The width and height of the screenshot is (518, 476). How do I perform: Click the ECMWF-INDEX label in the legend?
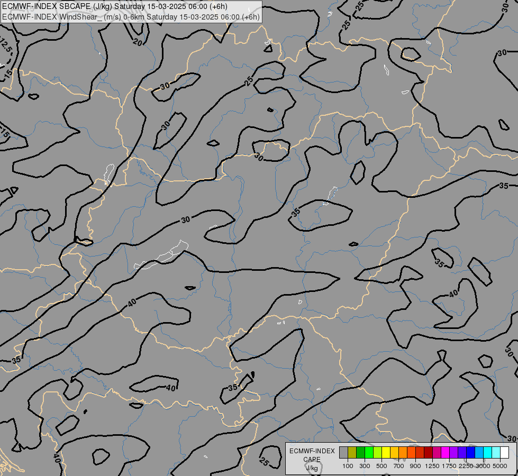[312, 451]
